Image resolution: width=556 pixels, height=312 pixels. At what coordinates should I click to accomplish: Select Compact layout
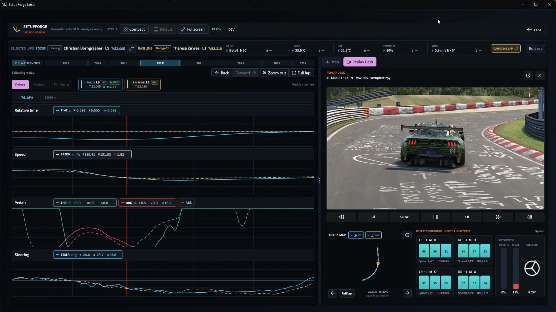(x=134, y=29)
